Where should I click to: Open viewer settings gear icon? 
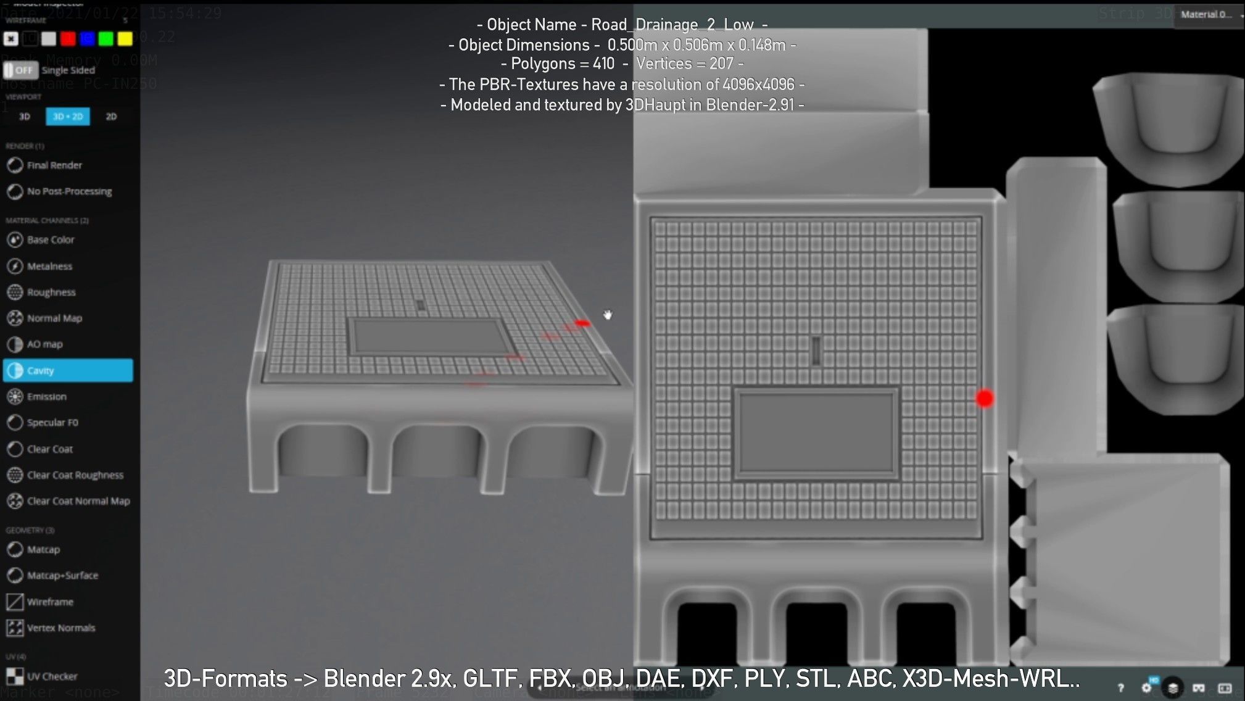click(1146, 687)
